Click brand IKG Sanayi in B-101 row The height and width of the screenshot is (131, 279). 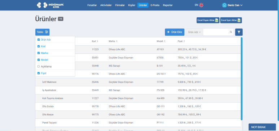coord(114,65)
